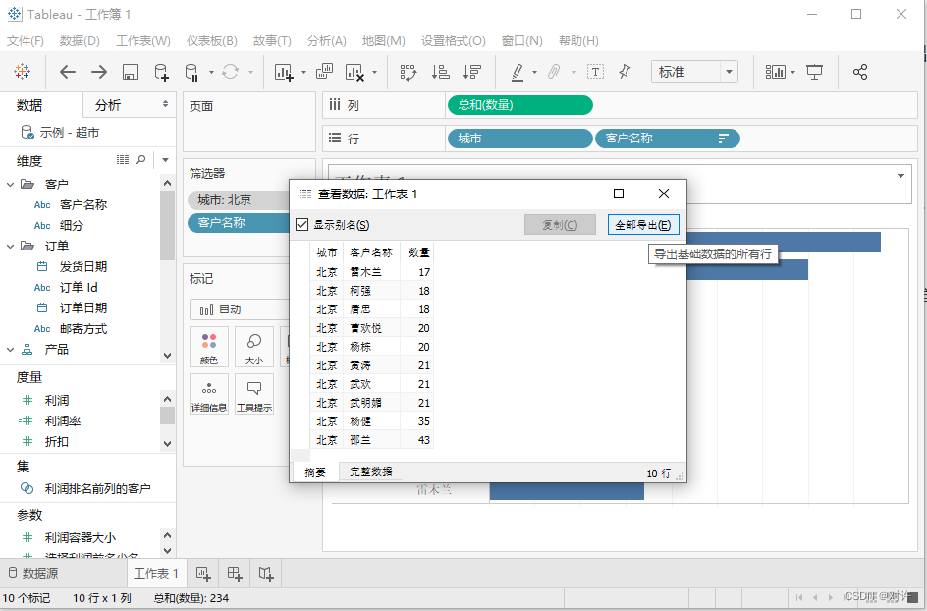Click the undo back arrow
927x611 pixels.
[68, 72]
